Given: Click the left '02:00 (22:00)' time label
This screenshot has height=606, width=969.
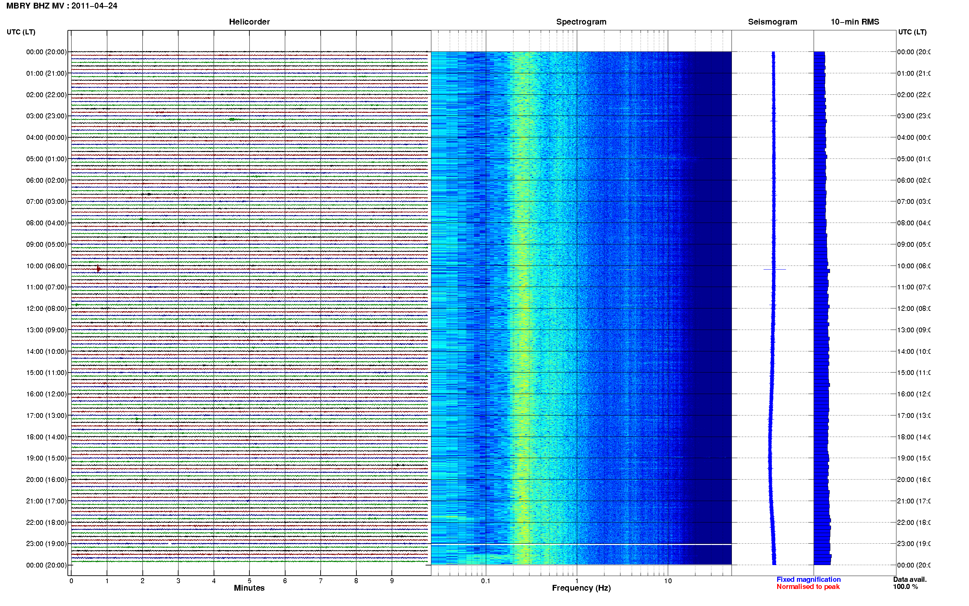Looking at the screenshot, I should [46, 95].
